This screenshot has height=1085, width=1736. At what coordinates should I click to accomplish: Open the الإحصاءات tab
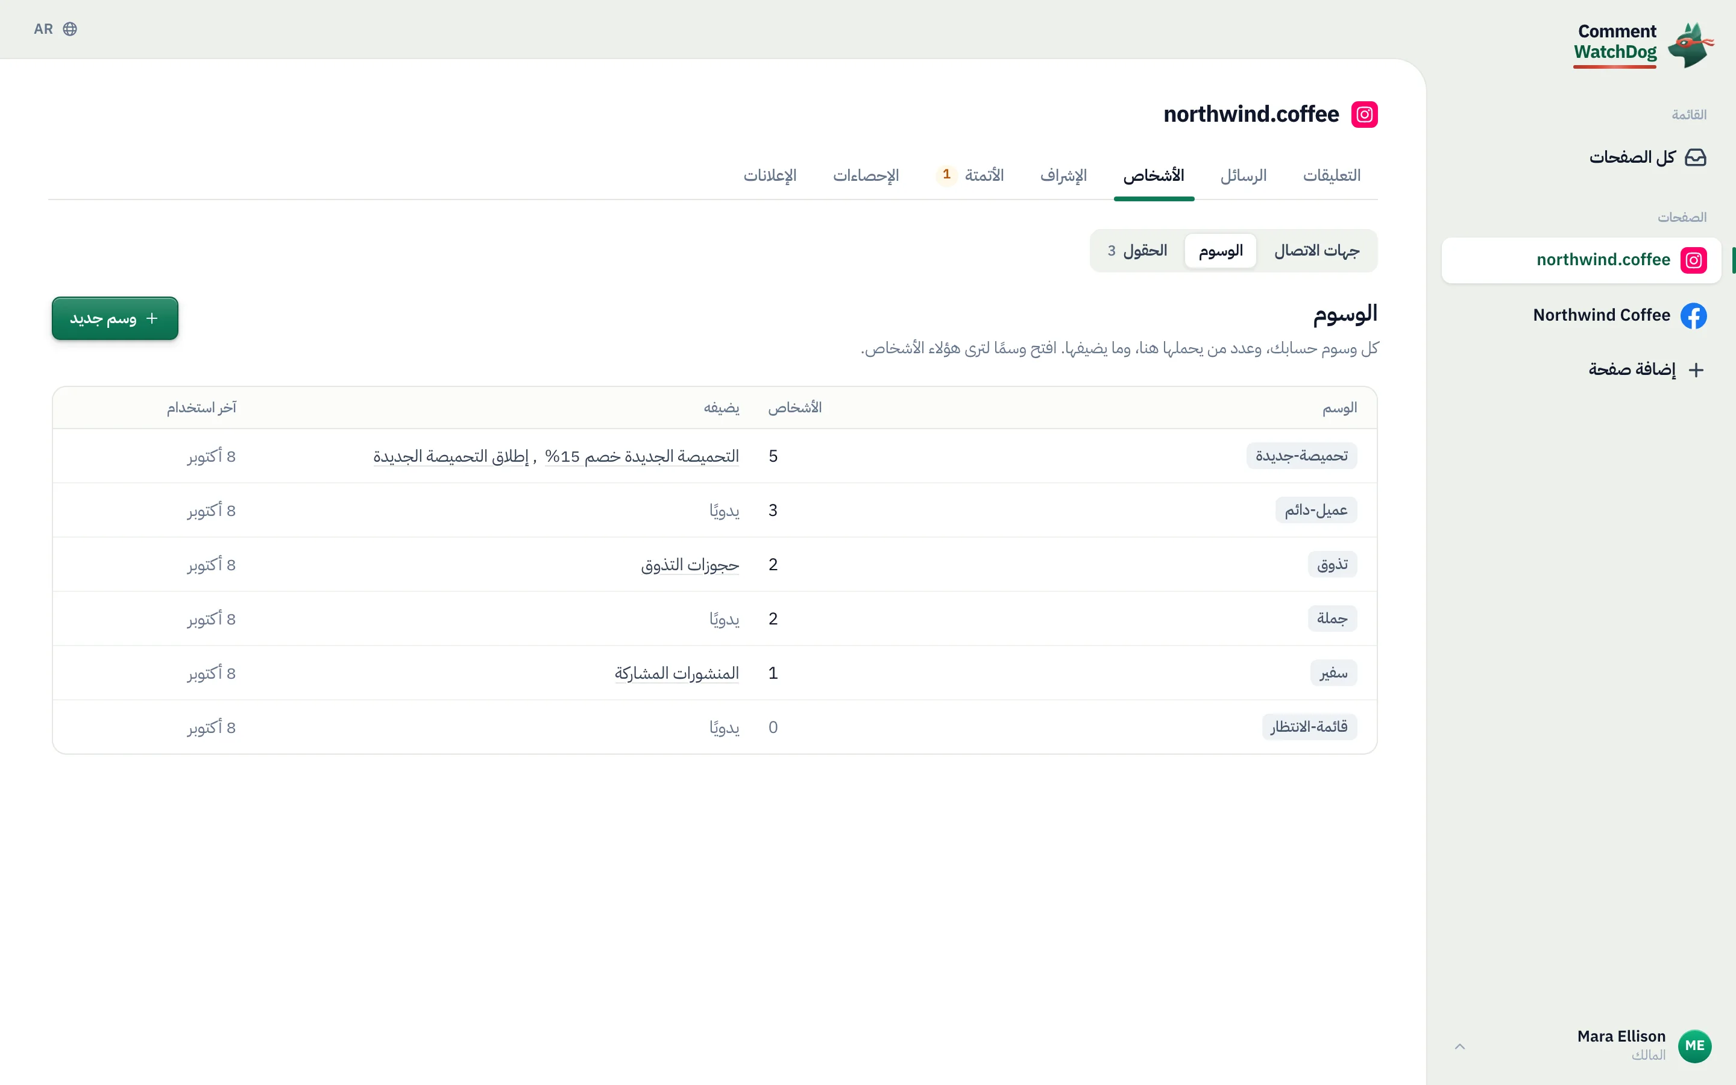click(x=866, y=175)
